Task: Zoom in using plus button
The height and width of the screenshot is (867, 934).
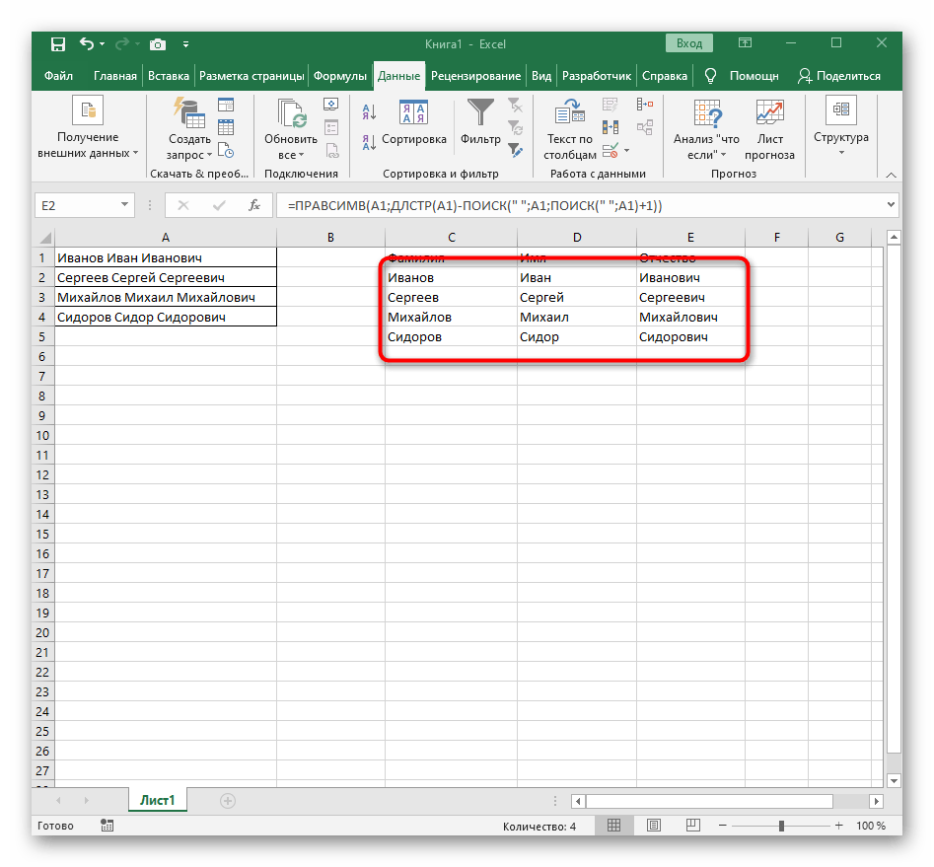Action: click(x=838, y=826)
